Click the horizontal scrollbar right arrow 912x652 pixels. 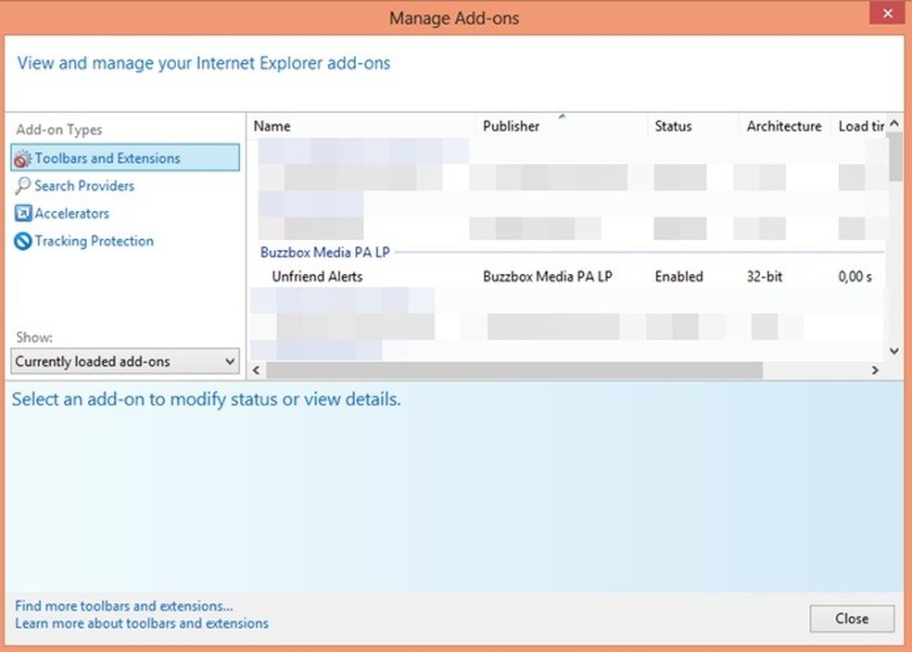[874, 370]
